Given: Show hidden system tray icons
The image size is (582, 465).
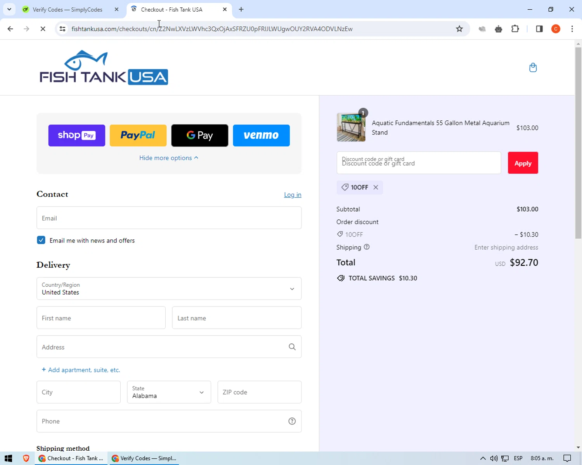Looking at the screenshot, I should 483,458.
